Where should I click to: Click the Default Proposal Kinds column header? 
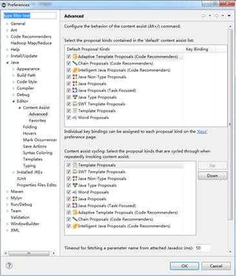[88, 49]
